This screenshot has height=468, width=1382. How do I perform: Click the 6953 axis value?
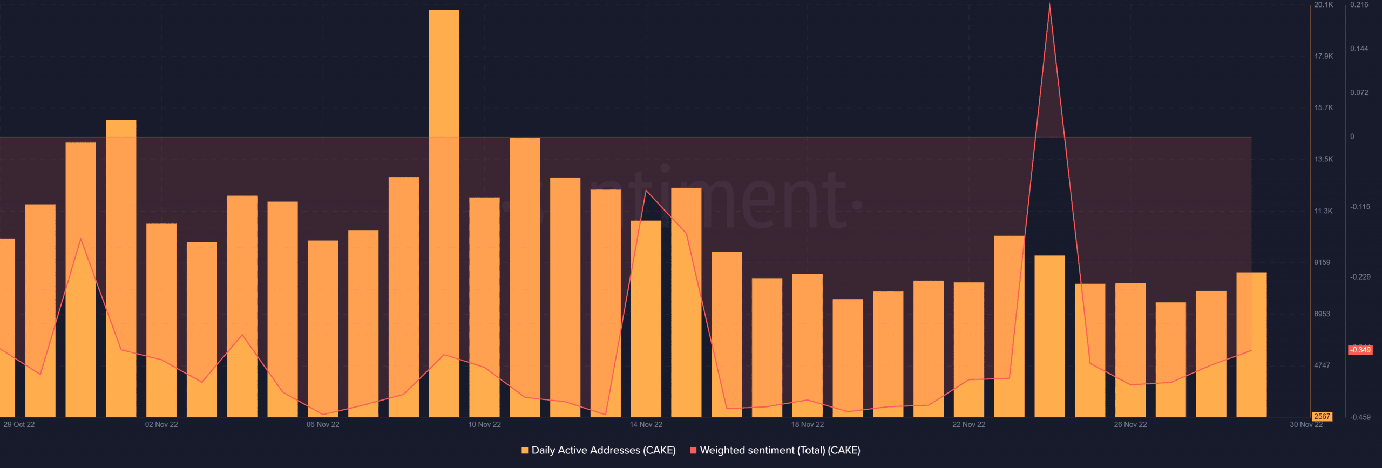pyautogui.click(x=1322, y=314)
